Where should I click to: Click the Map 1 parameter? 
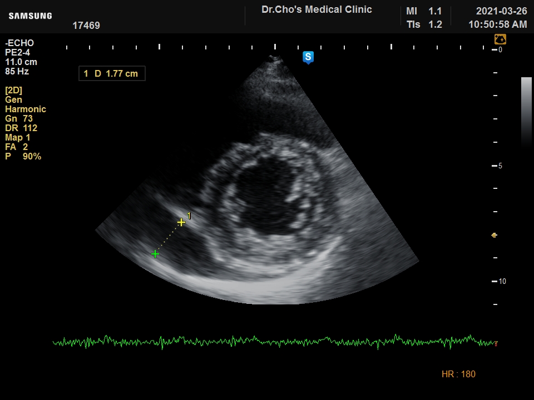tap(18, 138)
